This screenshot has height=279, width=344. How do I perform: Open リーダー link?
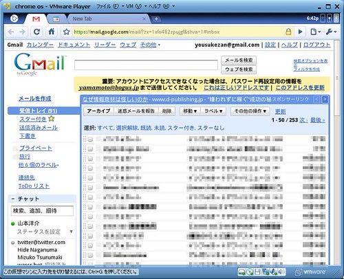pos(105,45)
